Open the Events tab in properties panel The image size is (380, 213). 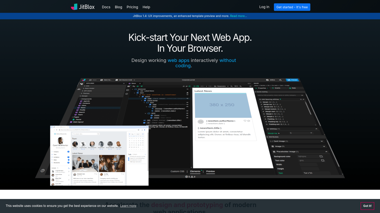(x=276, y=88)
